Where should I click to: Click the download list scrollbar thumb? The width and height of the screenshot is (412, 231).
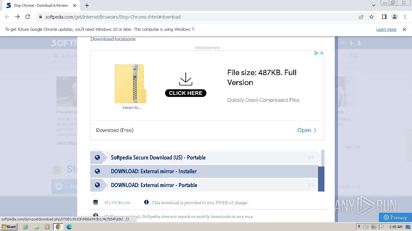[321, 179]
